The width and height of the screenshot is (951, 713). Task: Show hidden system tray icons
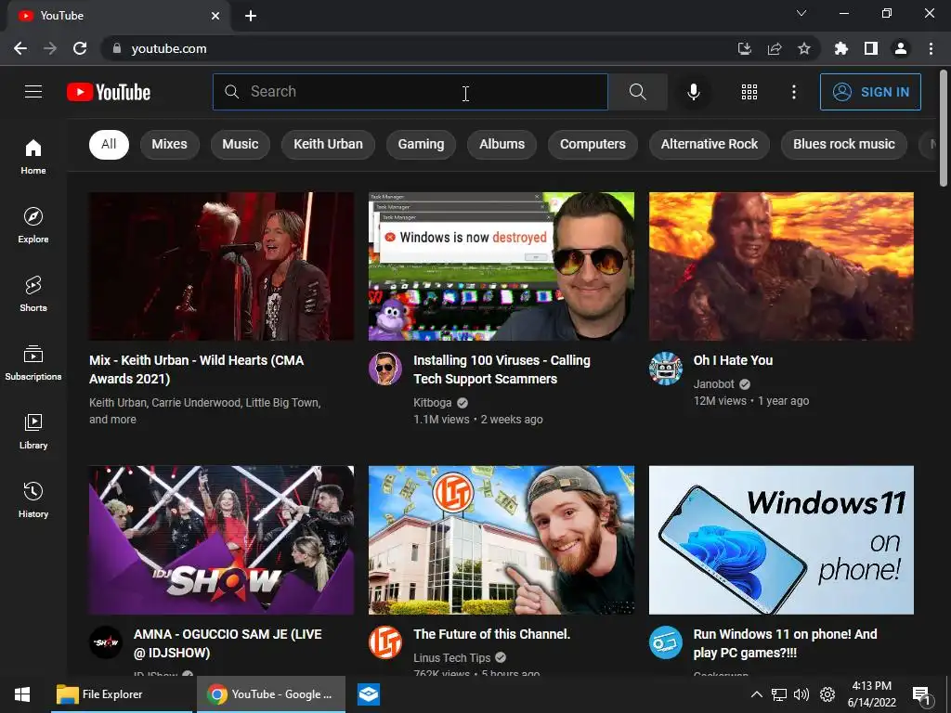coord(756,694)
